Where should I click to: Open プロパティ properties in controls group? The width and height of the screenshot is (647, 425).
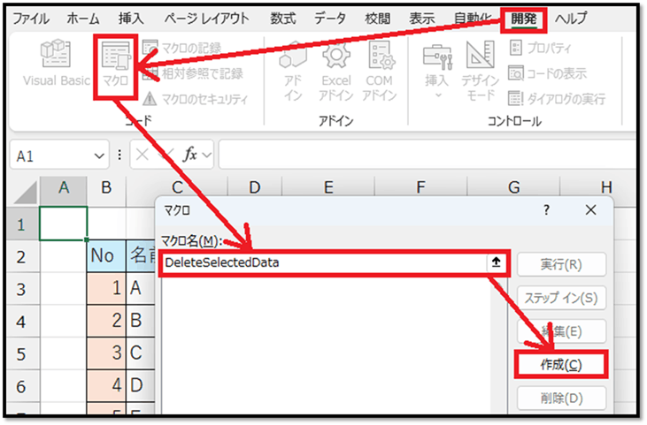click(540, 47)
